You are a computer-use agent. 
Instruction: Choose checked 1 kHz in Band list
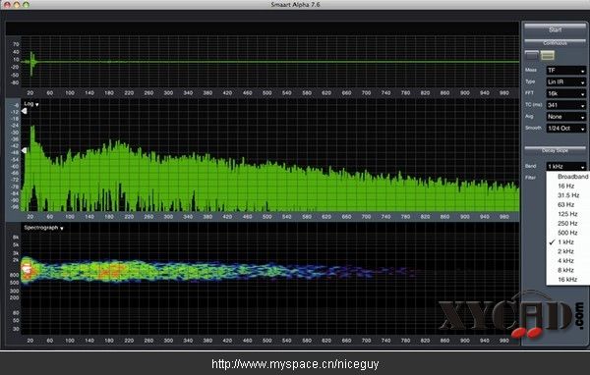(568, 242)
